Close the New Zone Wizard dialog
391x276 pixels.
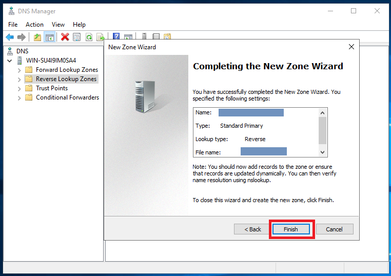[351, 47]
